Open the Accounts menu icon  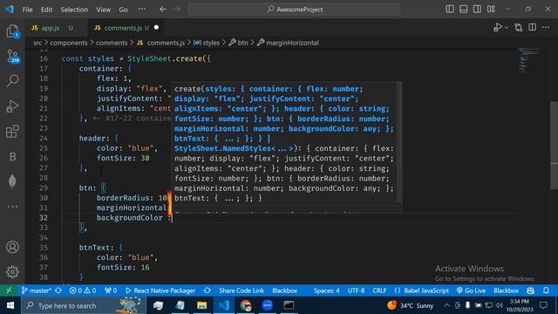click(x=12, y=247)
